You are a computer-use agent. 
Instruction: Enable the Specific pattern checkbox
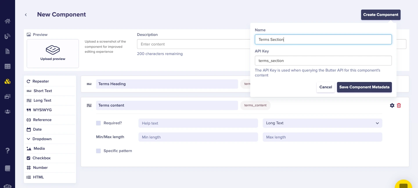click(x=98, y=151)
